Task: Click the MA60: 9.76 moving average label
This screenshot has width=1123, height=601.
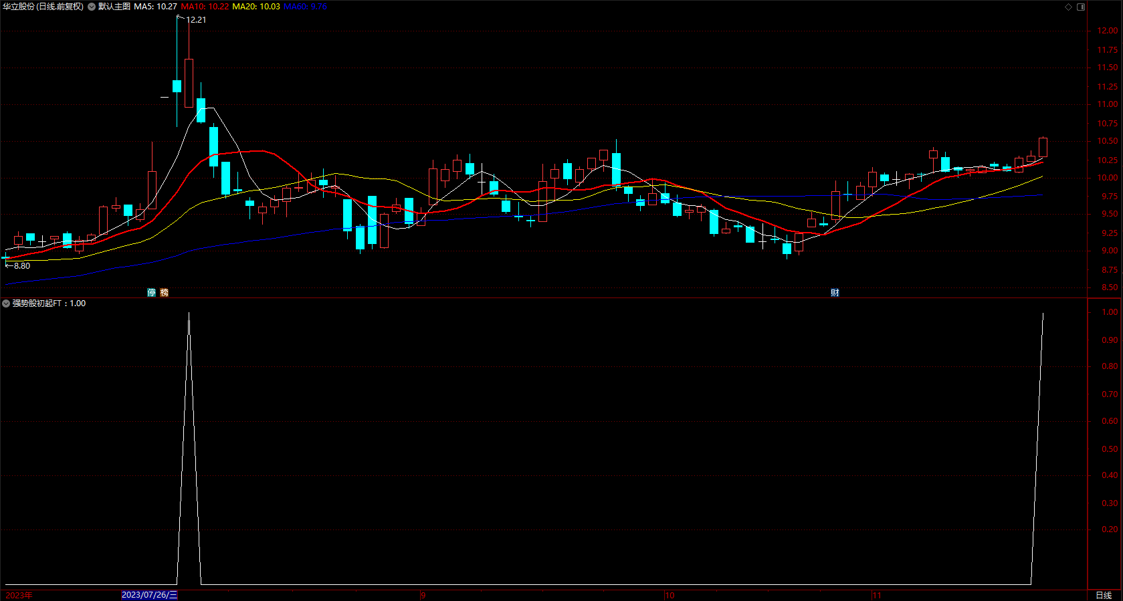Action: click(305, 7)
